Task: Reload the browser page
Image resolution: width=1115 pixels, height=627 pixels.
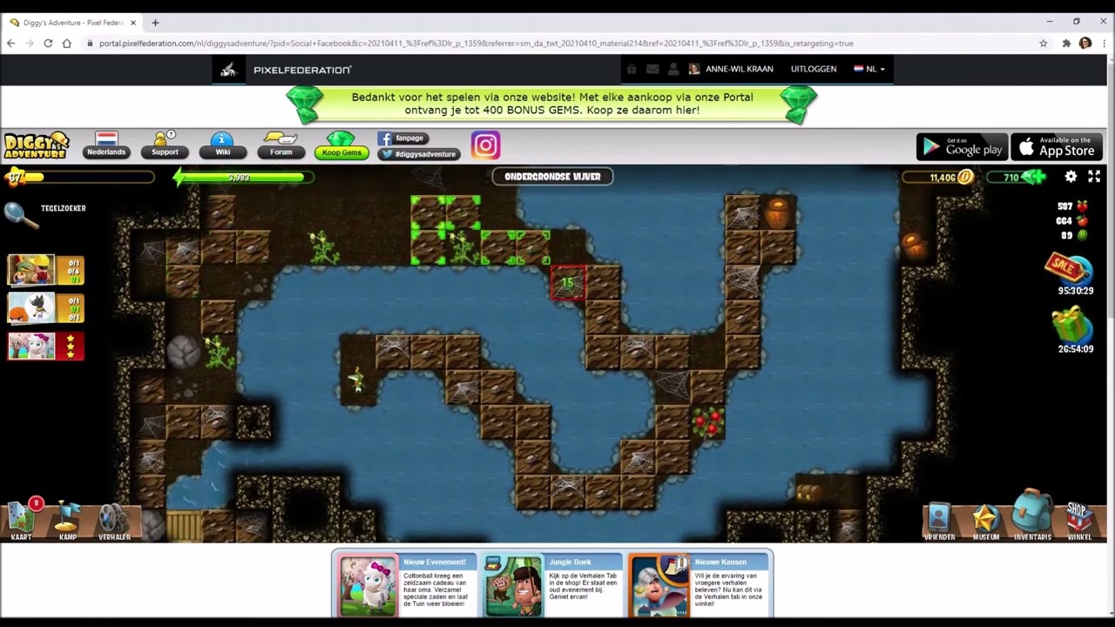Action: pyautogui.click(x=48, y=44)
